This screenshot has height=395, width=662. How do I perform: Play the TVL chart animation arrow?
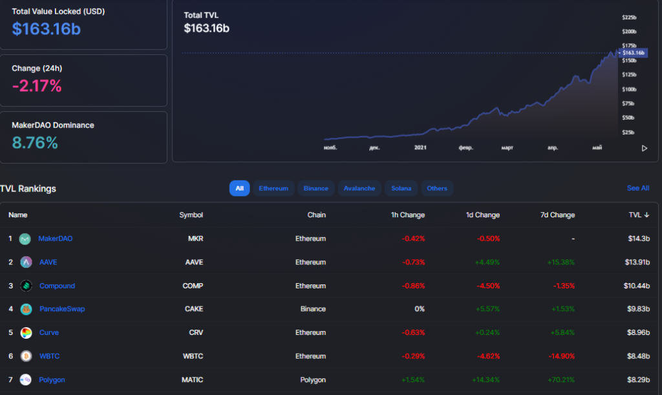coord(645,148)
